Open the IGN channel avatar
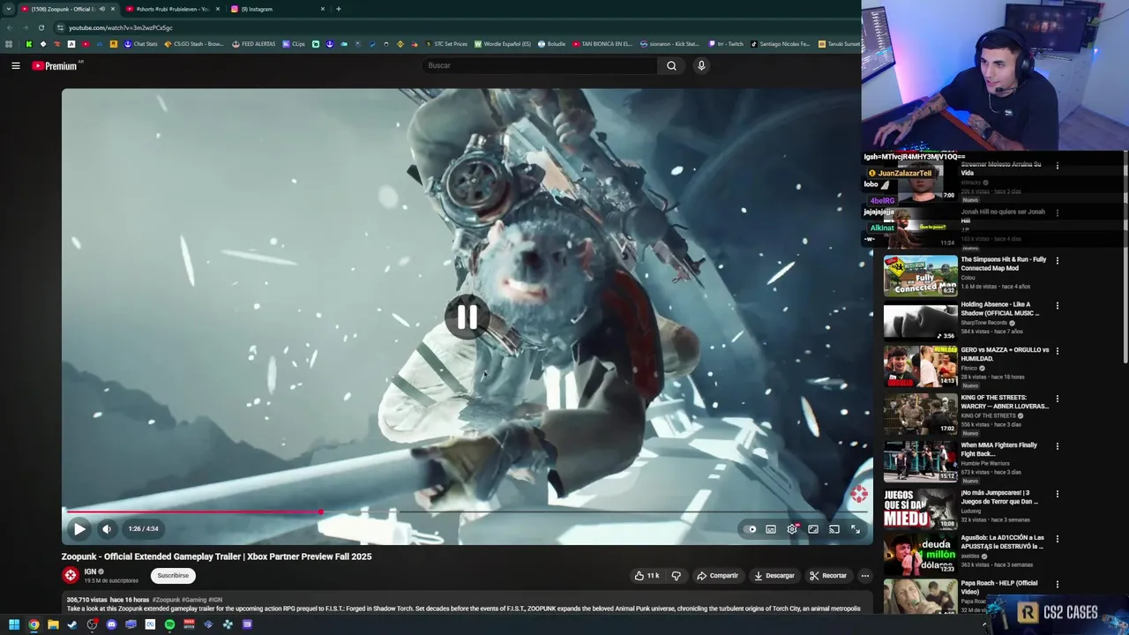The image size is (1129, 635). pyautogui.click(x=71, y=575)
